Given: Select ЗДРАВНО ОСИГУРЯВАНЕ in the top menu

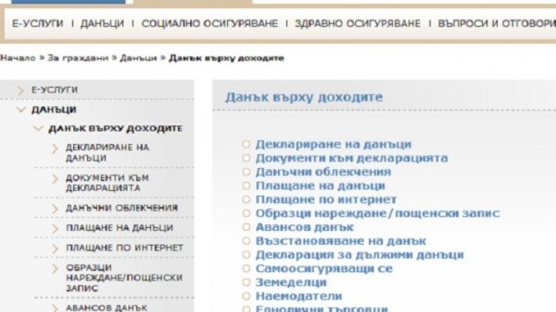Looking at the screenshot, I should [x=358, y=24].
